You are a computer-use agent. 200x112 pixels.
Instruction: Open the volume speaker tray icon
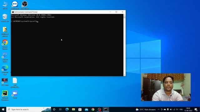pos(177,110)
